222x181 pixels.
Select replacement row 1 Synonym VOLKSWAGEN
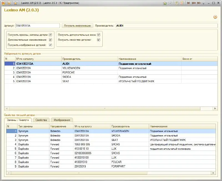point(111,131)
